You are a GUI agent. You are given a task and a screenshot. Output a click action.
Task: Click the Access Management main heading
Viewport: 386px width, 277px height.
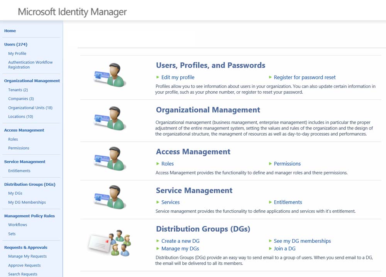coord(193,152)
